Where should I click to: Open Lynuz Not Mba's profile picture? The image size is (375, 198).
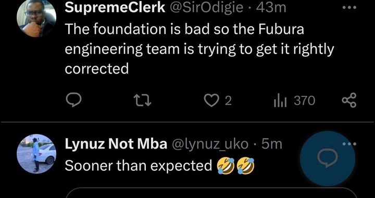click(36, 154)
